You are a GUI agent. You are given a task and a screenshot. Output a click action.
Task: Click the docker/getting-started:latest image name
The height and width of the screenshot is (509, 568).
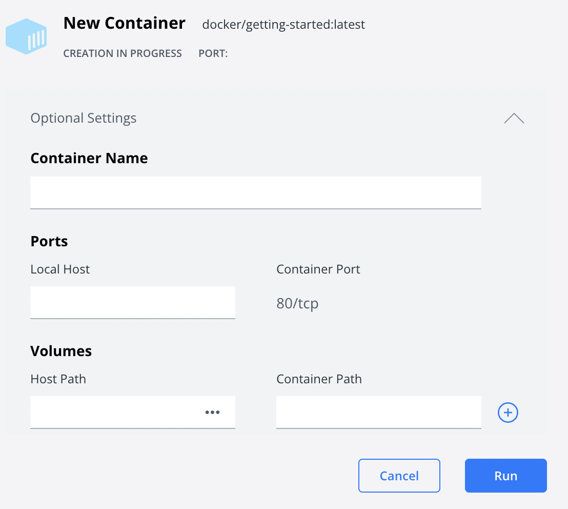283,25
